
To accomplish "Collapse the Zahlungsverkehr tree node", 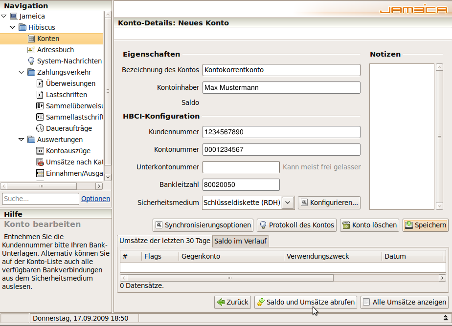I will 21,72.
